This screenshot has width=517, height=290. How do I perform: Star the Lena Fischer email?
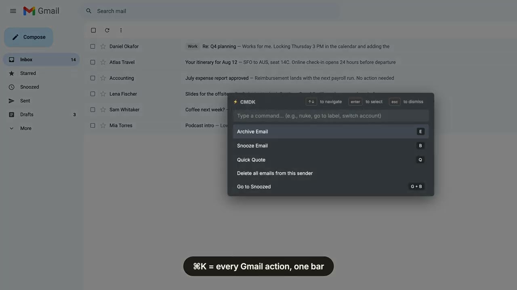(103, 94)
